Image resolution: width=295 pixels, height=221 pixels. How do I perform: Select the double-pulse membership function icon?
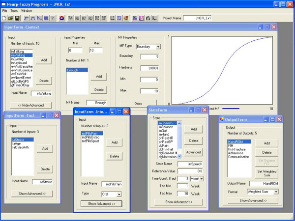(46, 18)
